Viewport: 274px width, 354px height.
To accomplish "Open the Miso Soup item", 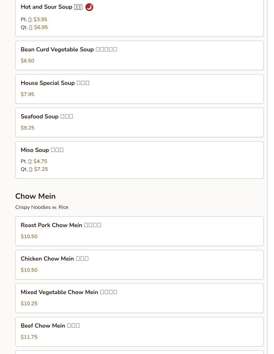I will pyautogui.click(x=42, y=150).
